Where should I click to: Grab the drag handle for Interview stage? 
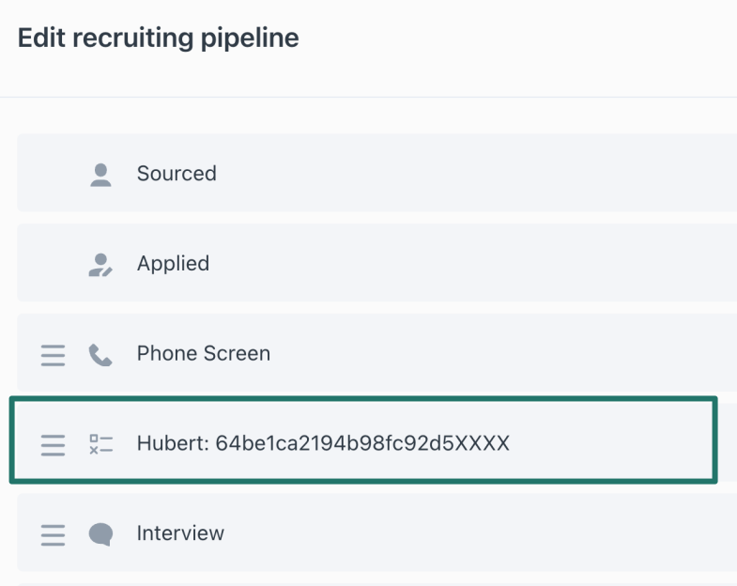[x=54, y=535]
